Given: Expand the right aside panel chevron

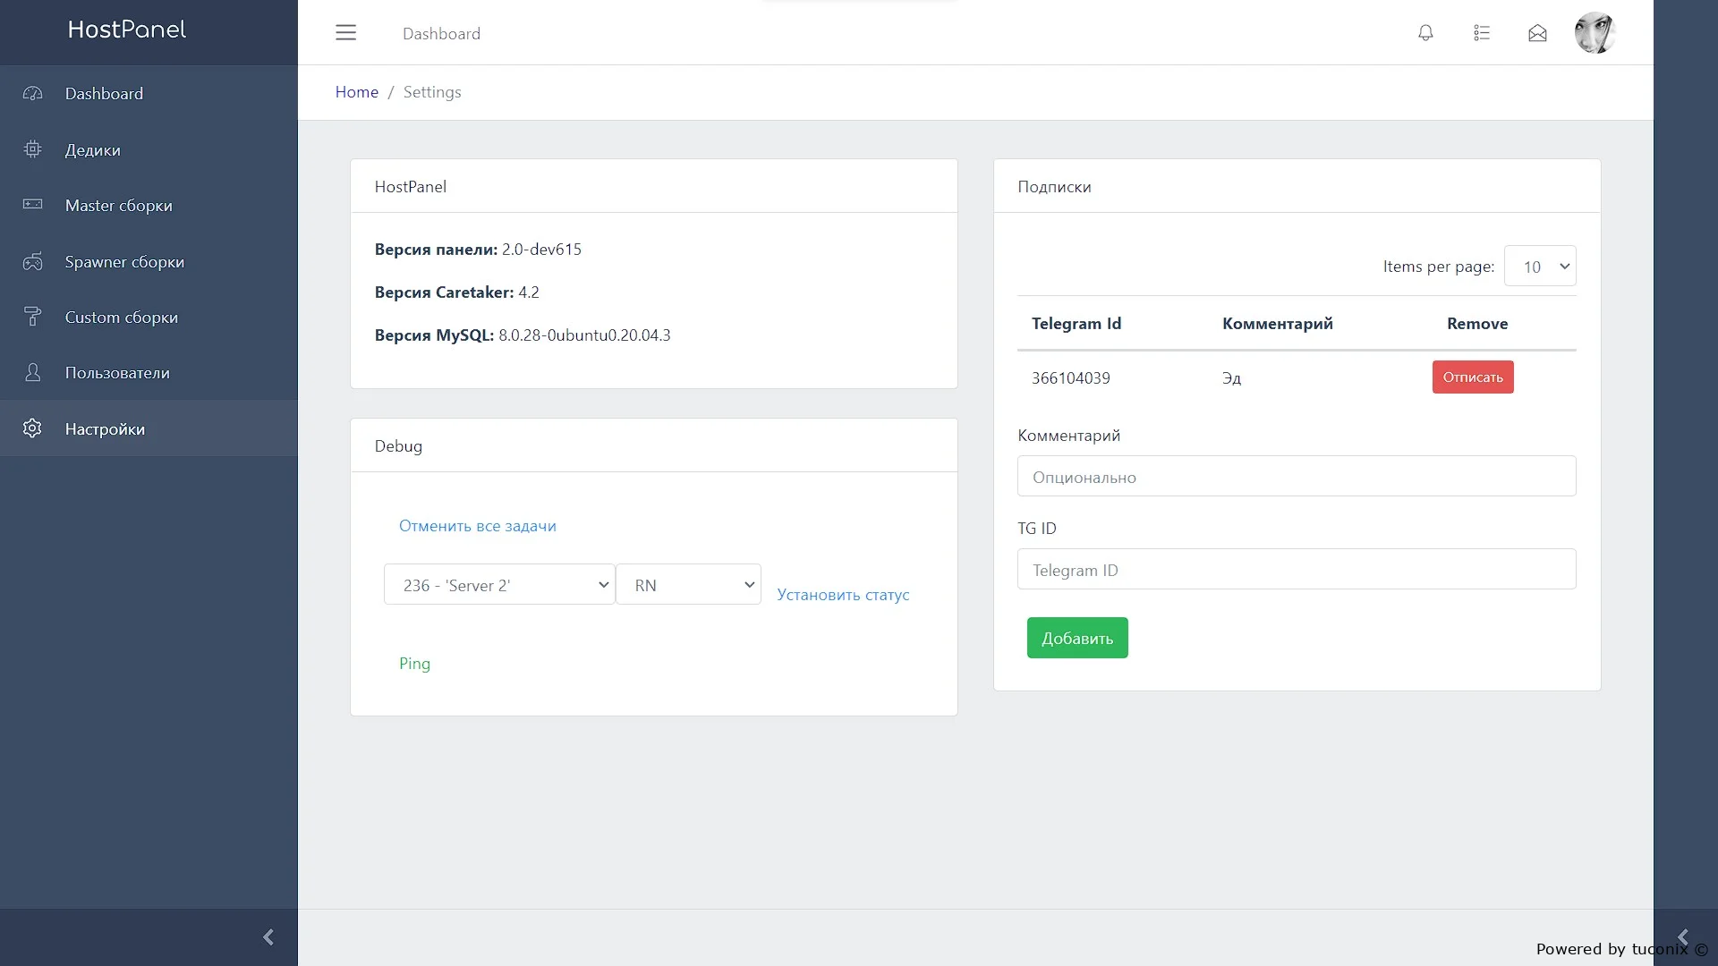Looking at the screenshot, I should point(1682,936).
